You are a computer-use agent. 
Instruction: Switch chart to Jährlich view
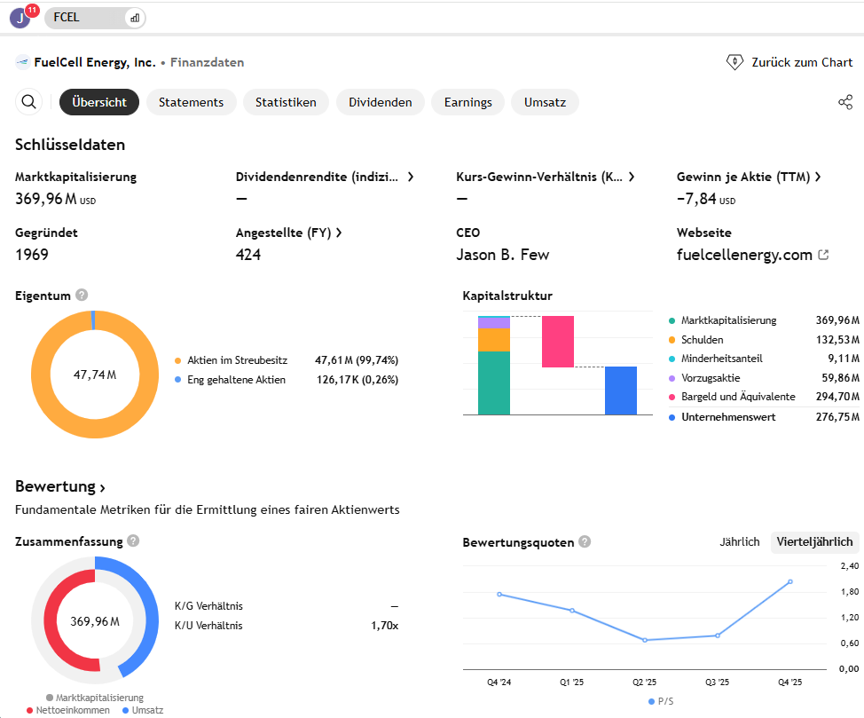(x=739, y=541)
